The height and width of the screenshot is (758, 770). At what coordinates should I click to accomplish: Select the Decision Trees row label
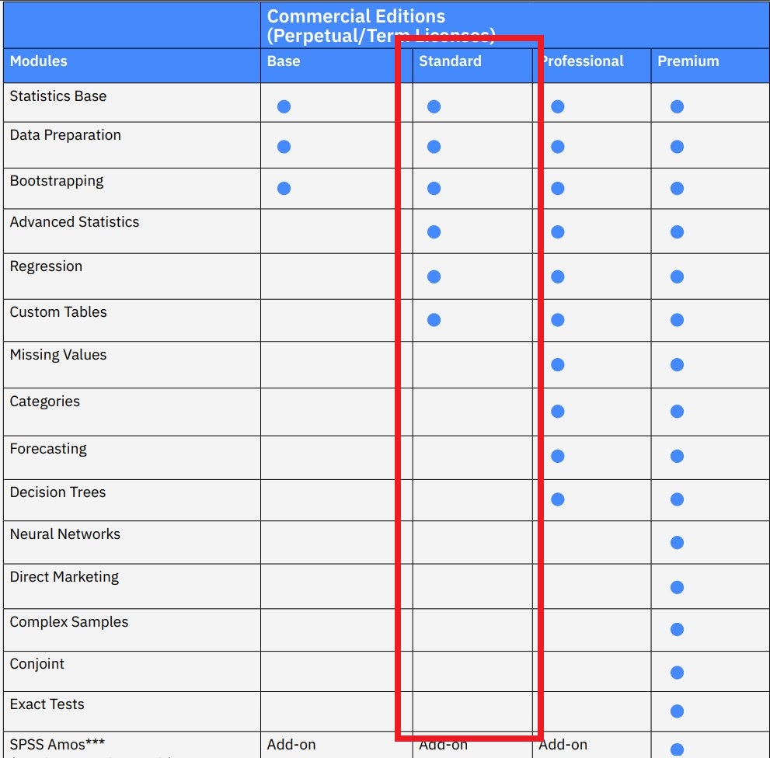tap(57, 492)
